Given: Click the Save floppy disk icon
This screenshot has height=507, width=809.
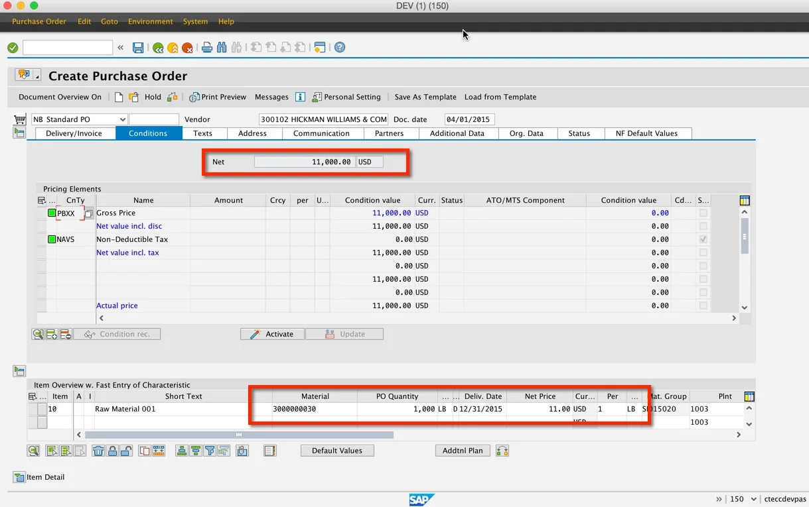Looking at the screenshot, I should [x=138, y=48].
